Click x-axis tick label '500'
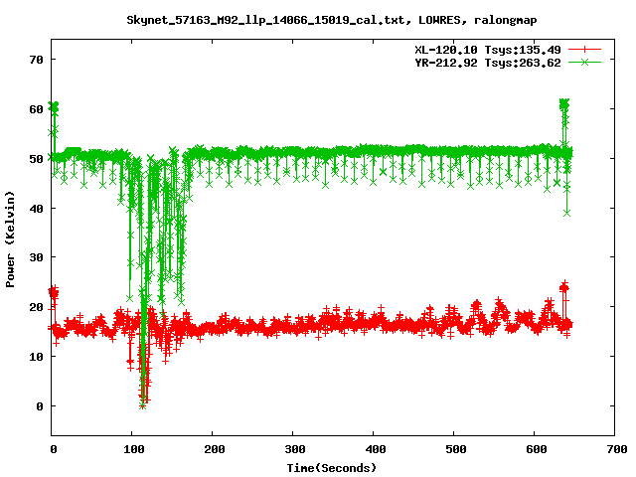The width and height of the screenshot is (636, 477). click(455, 449)
